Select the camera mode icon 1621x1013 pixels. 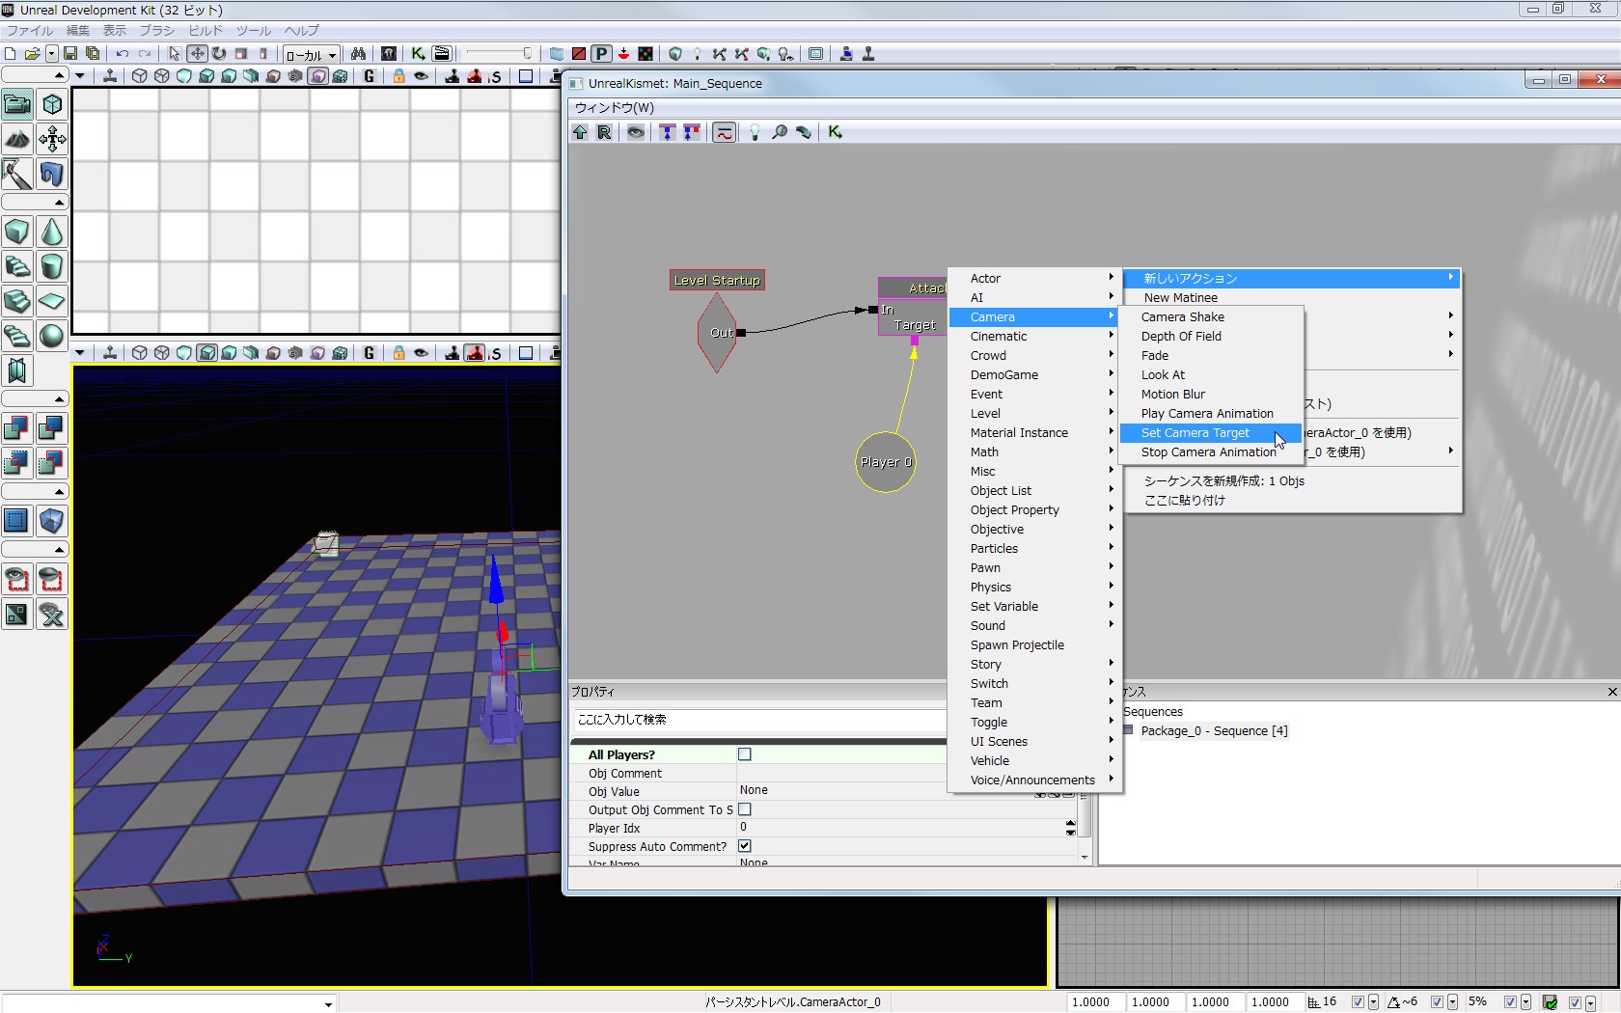[x=17, y=104]
